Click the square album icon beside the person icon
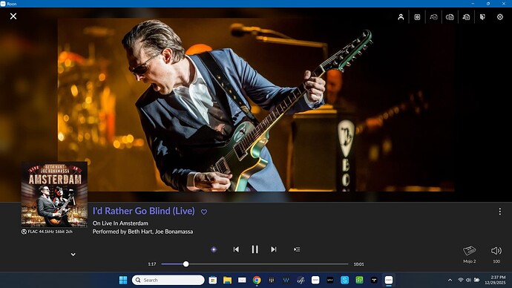The width and height of the screenshot is (512, 288). tap(417, 17)
